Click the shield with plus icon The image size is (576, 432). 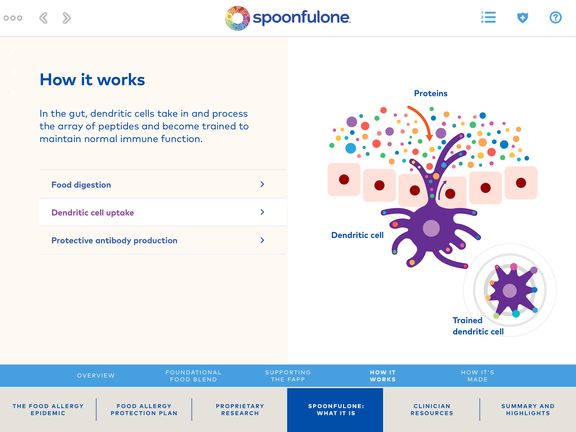(522, 17)
